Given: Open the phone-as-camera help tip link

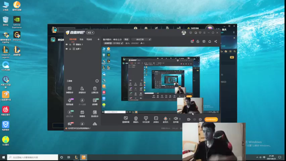Looking at the screenshot, I should (x=79, y=128).
